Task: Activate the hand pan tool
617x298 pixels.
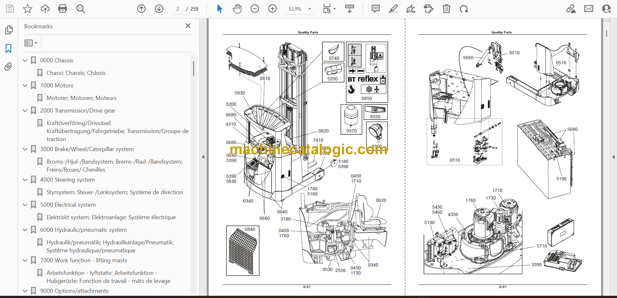Action: tap(237, 9)
